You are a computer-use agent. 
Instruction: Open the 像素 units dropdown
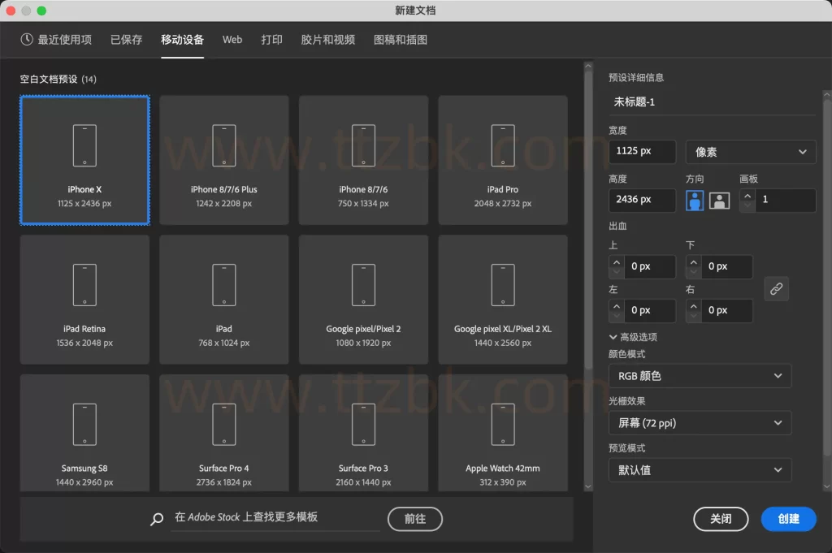[749, 152]
